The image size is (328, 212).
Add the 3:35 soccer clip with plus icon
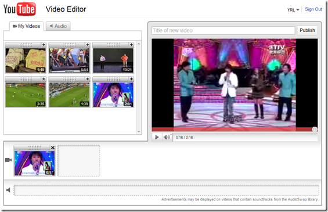[44, 79]
